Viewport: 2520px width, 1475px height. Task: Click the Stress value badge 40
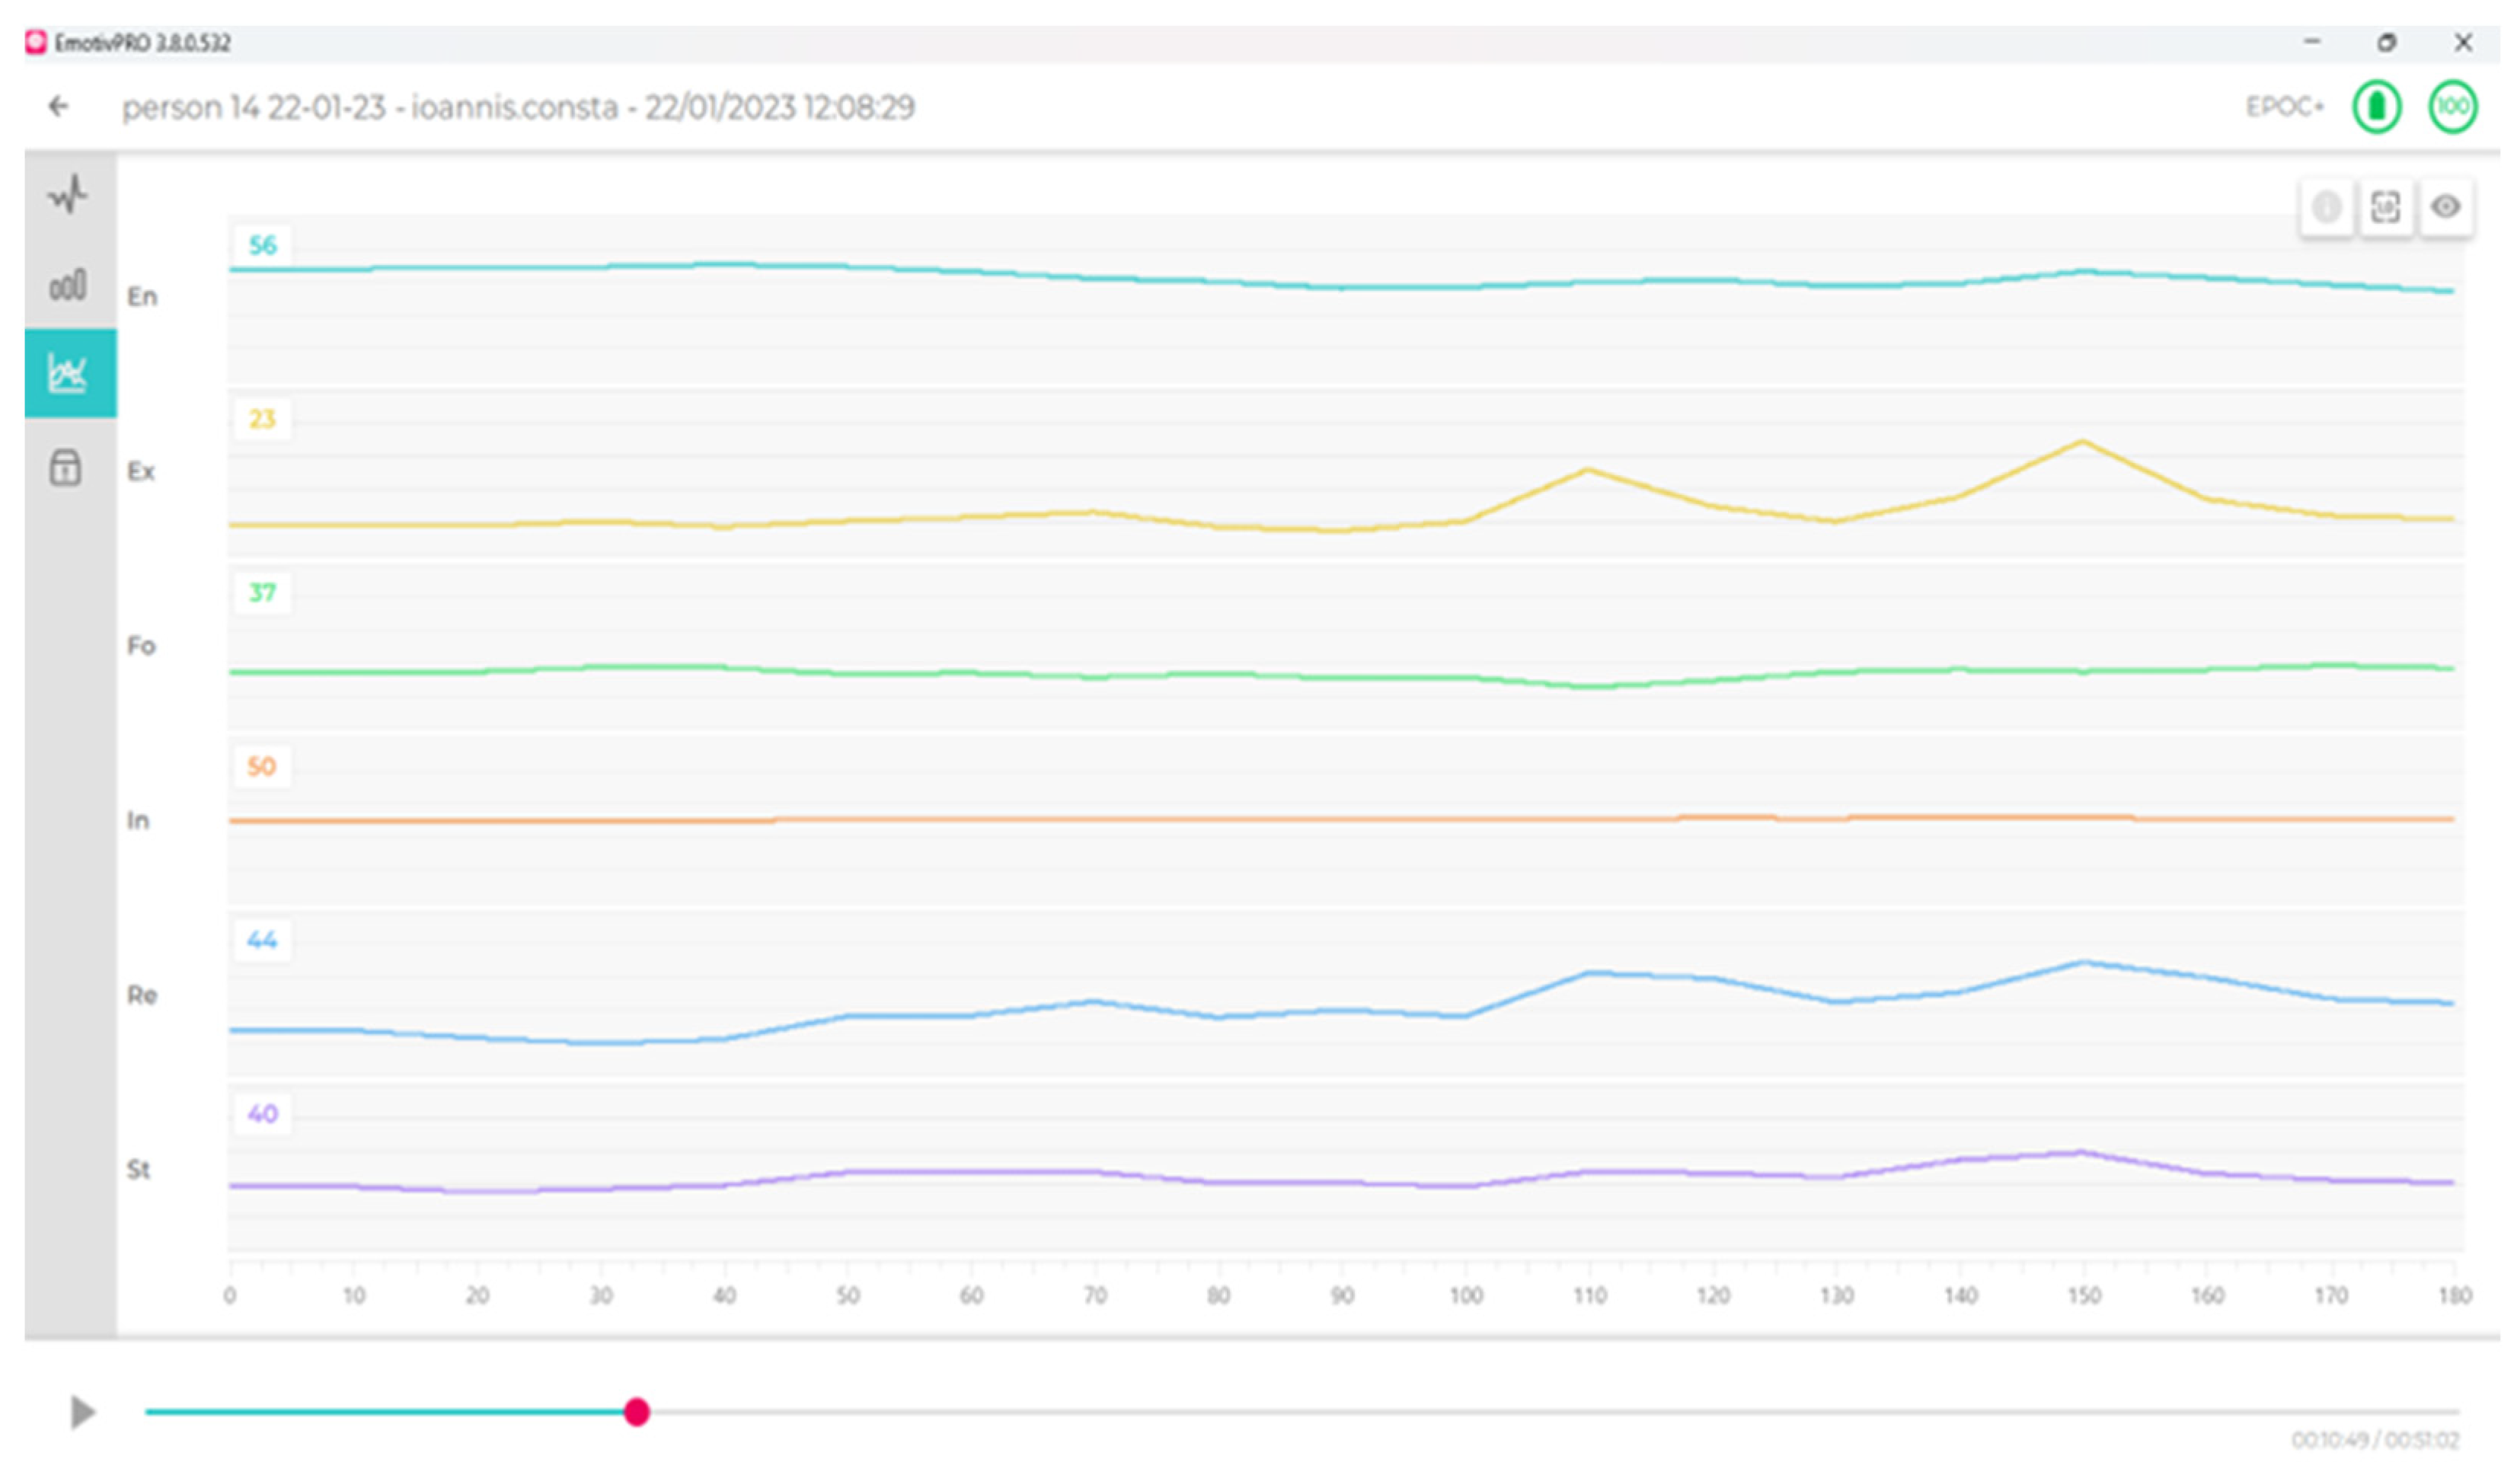pyautogui.click(x=262, y=1114)
